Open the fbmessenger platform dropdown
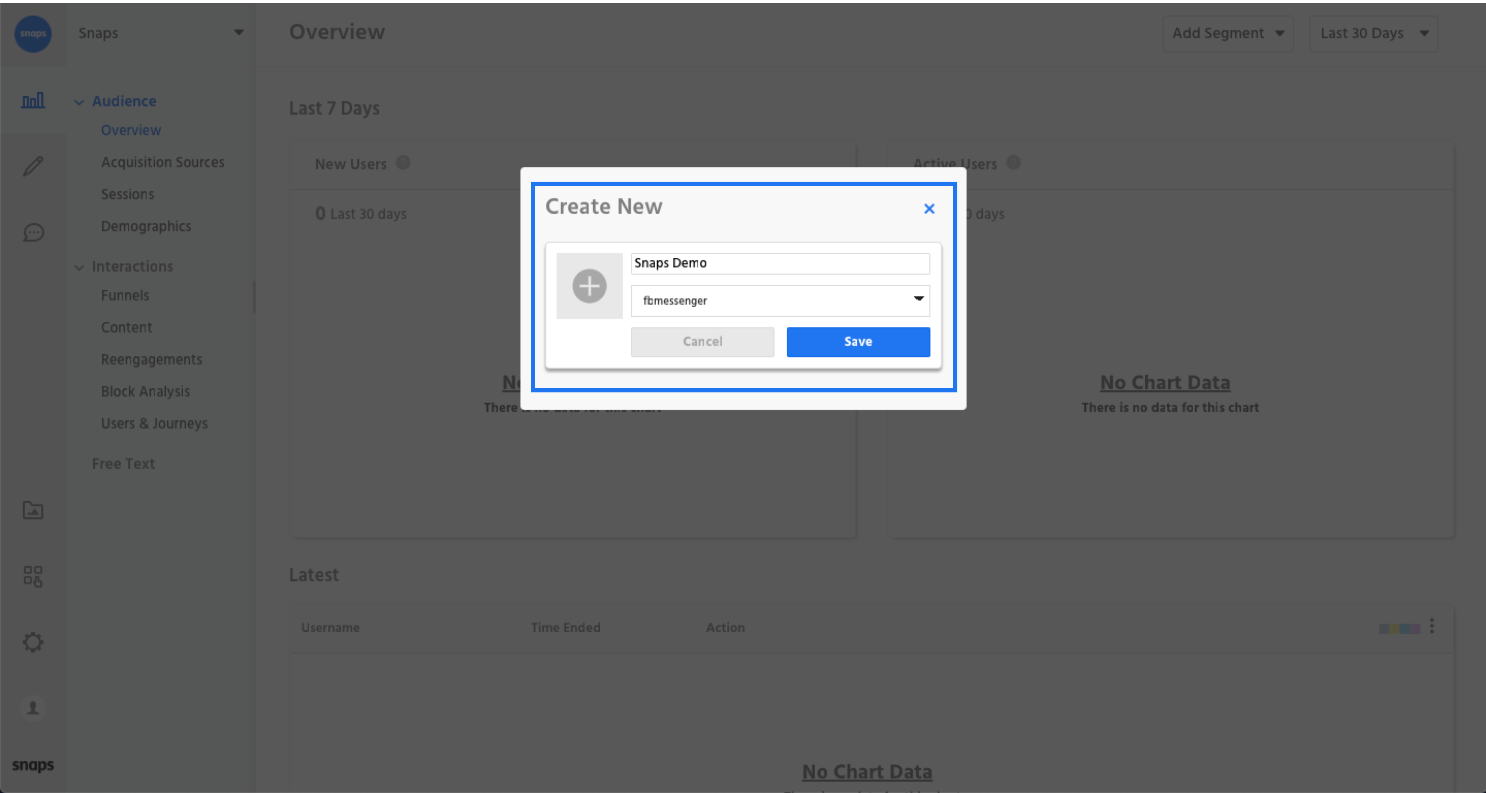The height and width of the screenshot is (793, 1486). 780,300
